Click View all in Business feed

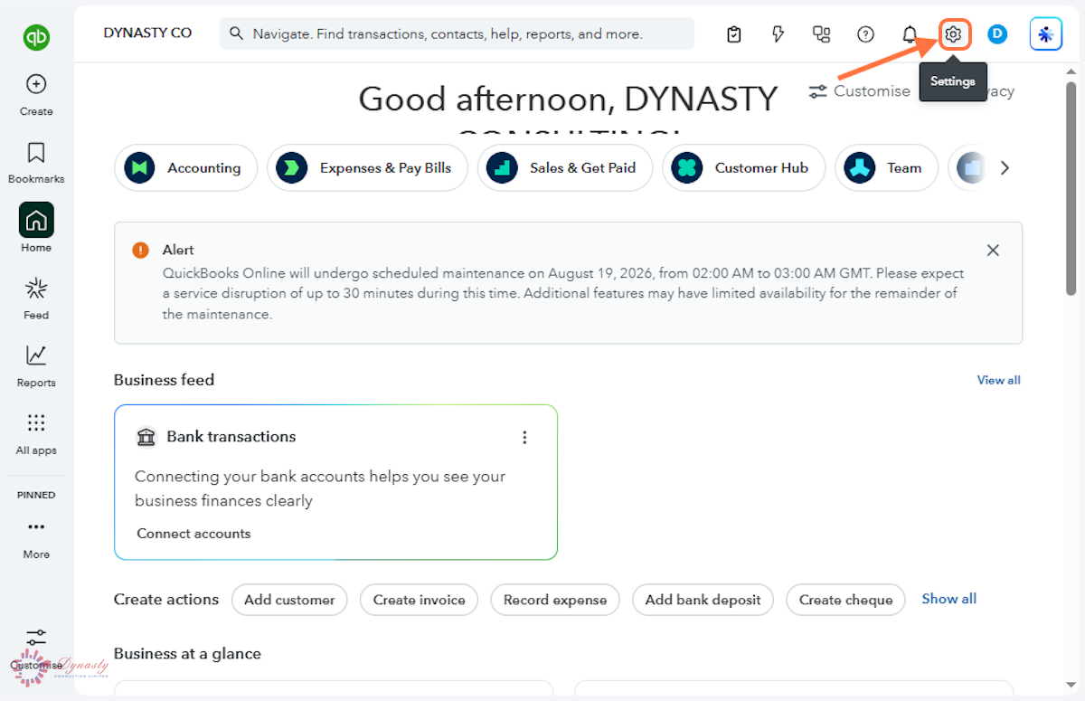998,380
